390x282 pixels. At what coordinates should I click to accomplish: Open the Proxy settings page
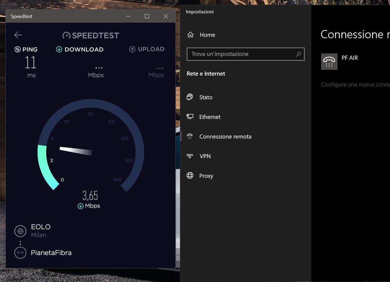point(206,176)
